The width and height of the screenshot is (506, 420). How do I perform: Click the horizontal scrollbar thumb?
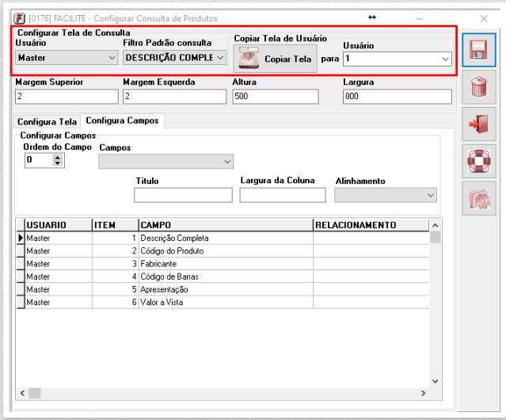(x=35, y=393)
